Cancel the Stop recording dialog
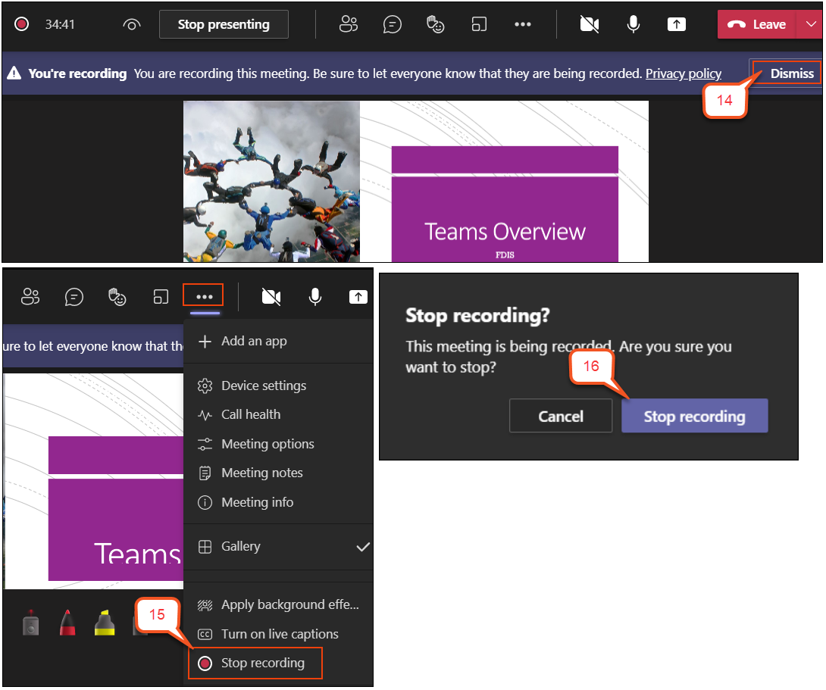Screen dimensions: 826x690 click(561, 417)
